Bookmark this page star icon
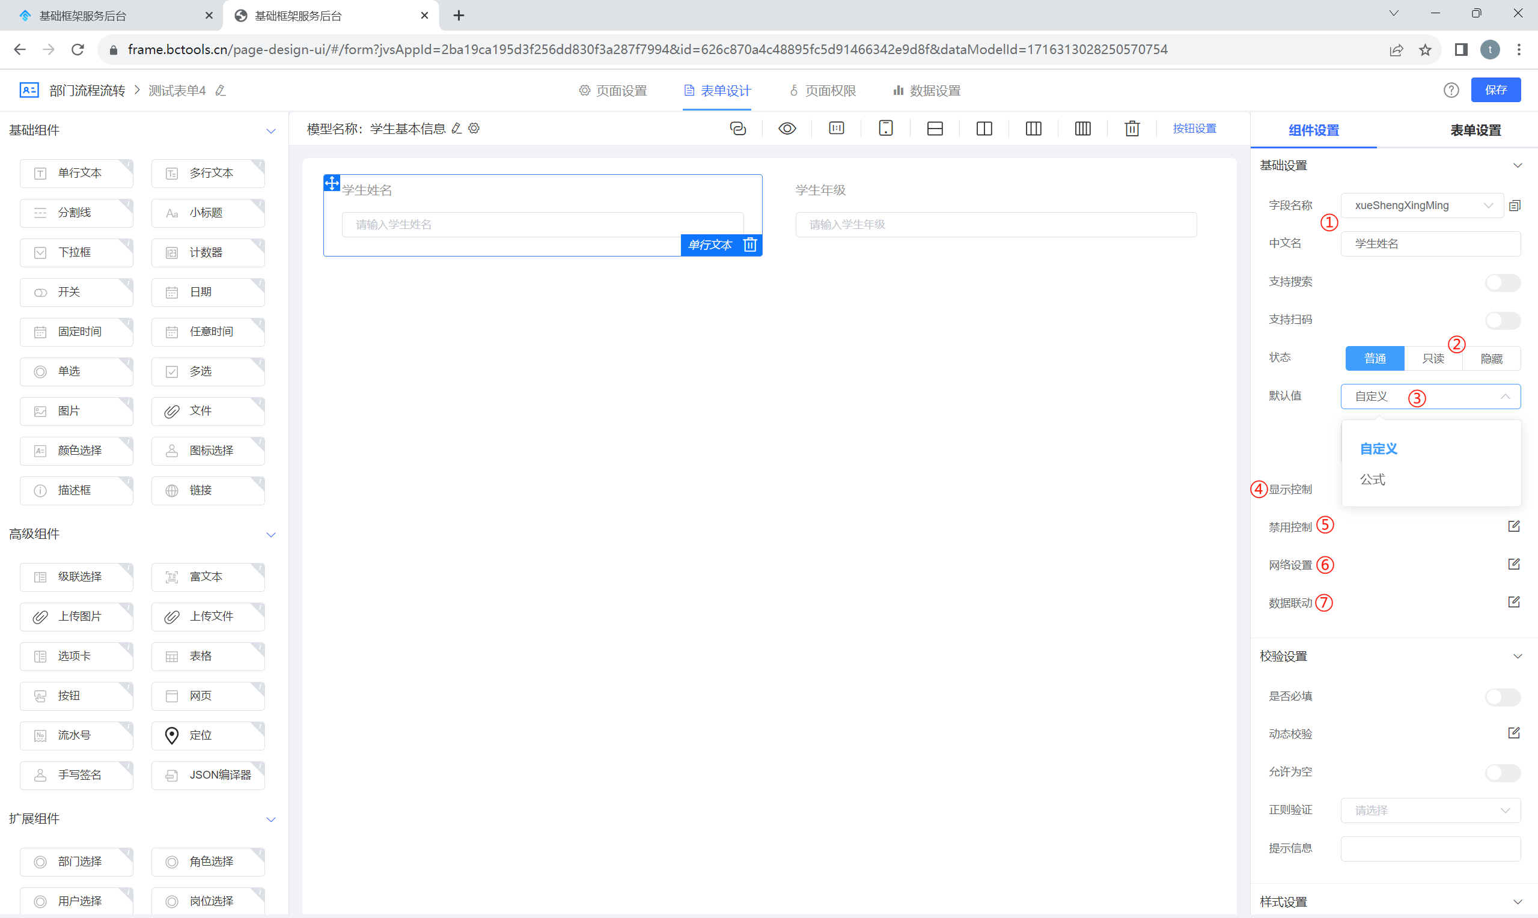Viewport: 1538px width, 918px height. coord(1426,49)
